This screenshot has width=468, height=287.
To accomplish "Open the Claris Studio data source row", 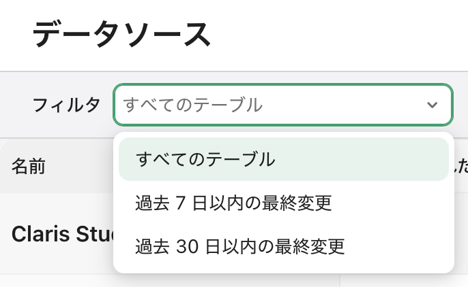I will pos(58,233).
